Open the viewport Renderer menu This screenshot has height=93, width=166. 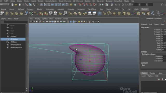58,19
